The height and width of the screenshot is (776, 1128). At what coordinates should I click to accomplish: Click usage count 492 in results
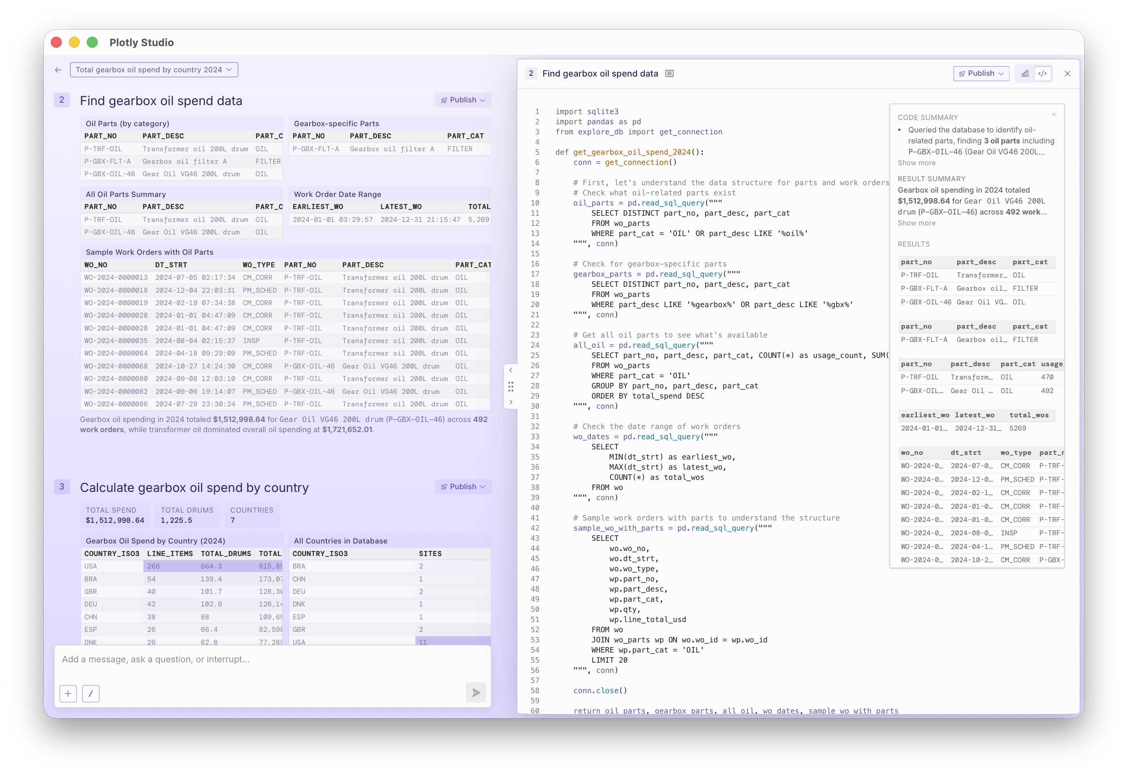[1047, 391]
